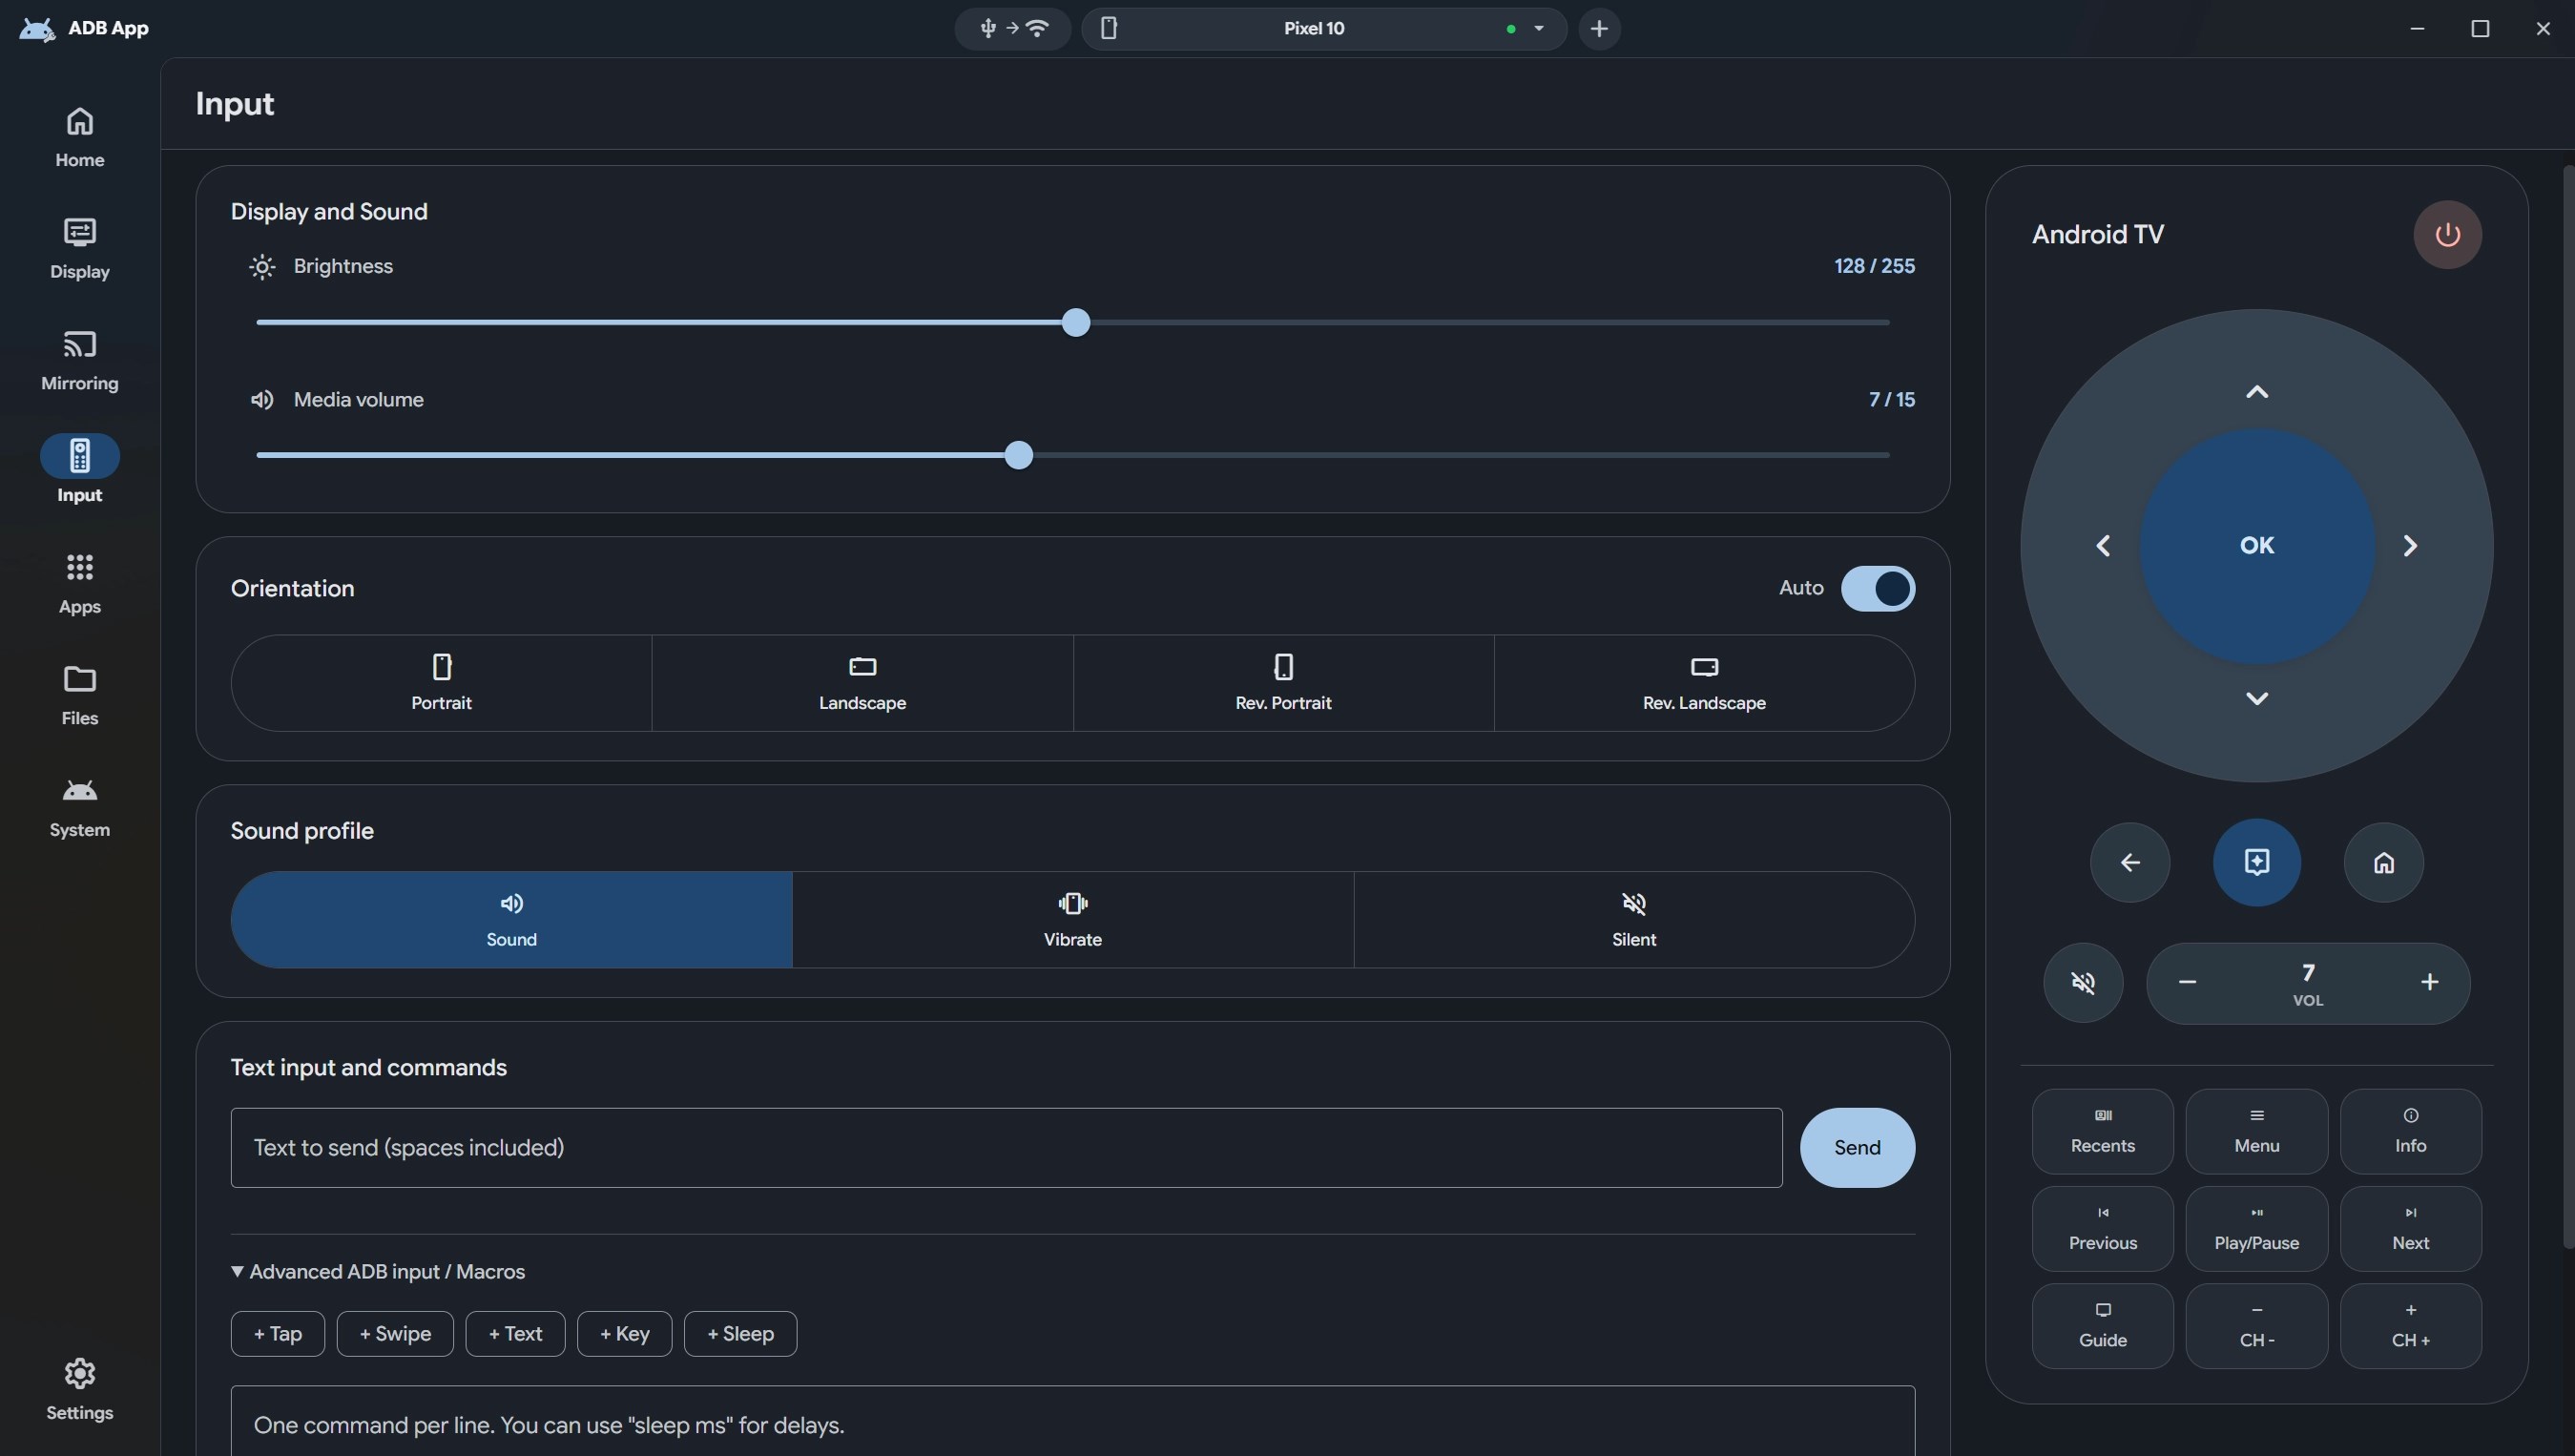Click the D-pad left arrow
The height and width of the screenshot is (1456, 2575).
click(x=2103, y=545)
